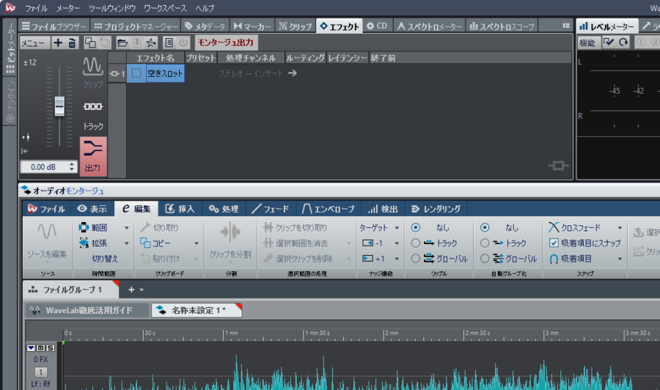Toggle Snap to Magnets (吸着項目にスナップ) checkbox
Screen dimensions: 660x390
pos(554,243)
